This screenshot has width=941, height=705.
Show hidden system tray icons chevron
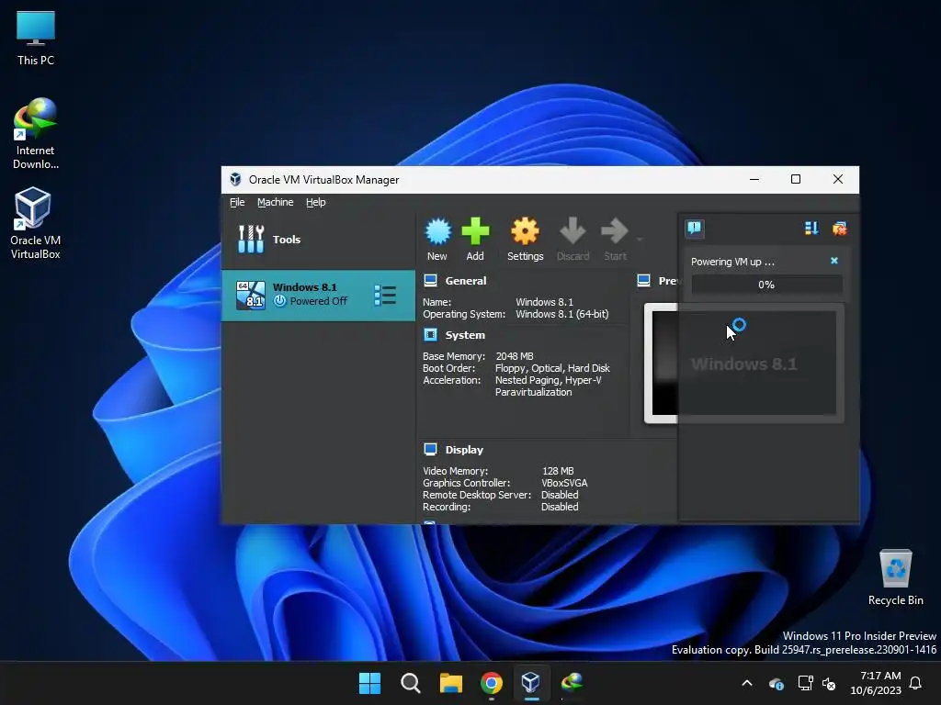[x=747, y=683]
